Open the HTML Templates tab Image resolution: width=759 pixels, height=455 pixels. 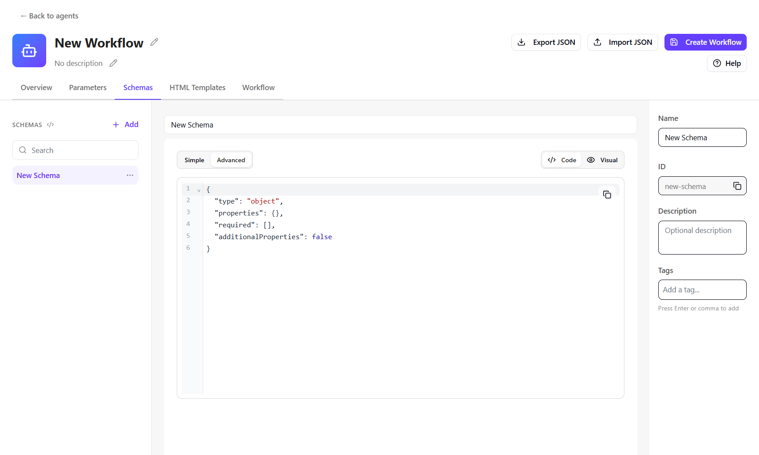[197, 87]
